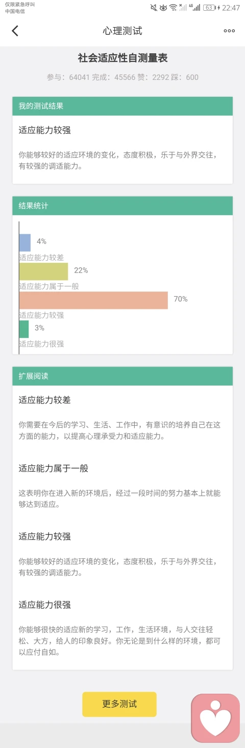Click the blue 4% bar
Image resolution: width=245 pixels, height=748 pixels.
pos(25,243)
